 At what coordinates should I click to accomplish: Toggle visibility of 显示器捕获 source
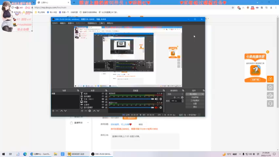tap(103, 107)
